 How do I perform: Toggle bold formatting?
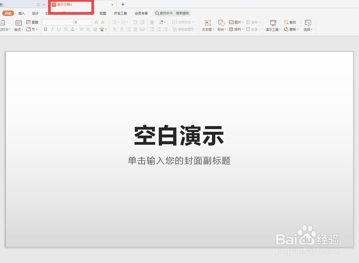tap(45, 29)
